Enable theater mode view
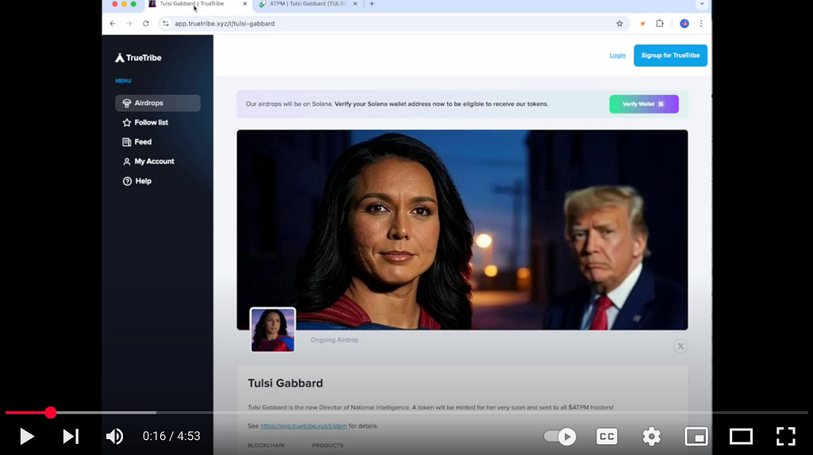 741,436
